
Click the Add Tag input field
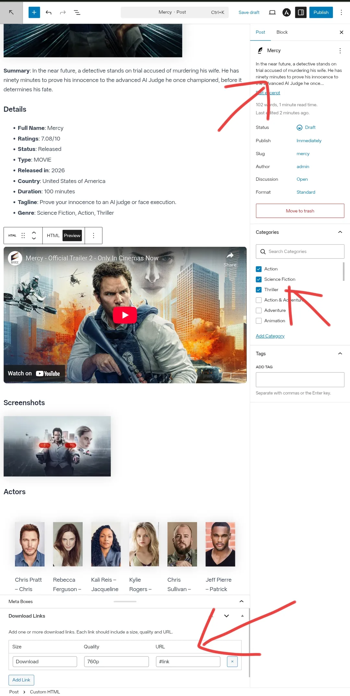coord(300,380)
